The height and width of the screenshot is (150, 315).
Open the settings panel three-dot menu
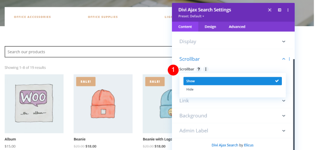tap(288, 10)
